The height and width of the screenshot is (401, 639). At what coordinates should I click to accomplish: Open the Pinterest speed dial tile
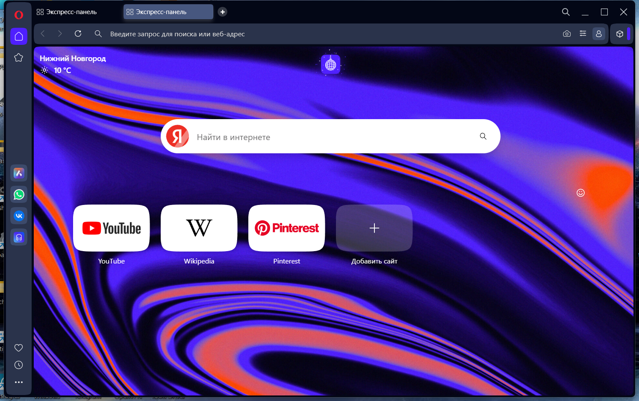coord(287,228)
